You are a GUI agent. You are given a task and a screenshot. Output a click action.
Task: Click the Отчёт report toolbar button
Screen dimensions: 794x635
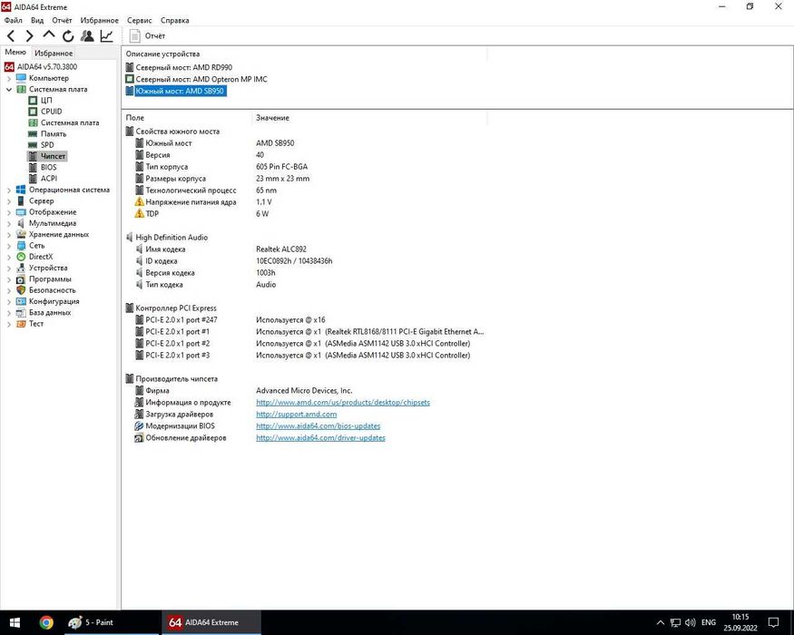pyautogui.click(x=147, y=36)
